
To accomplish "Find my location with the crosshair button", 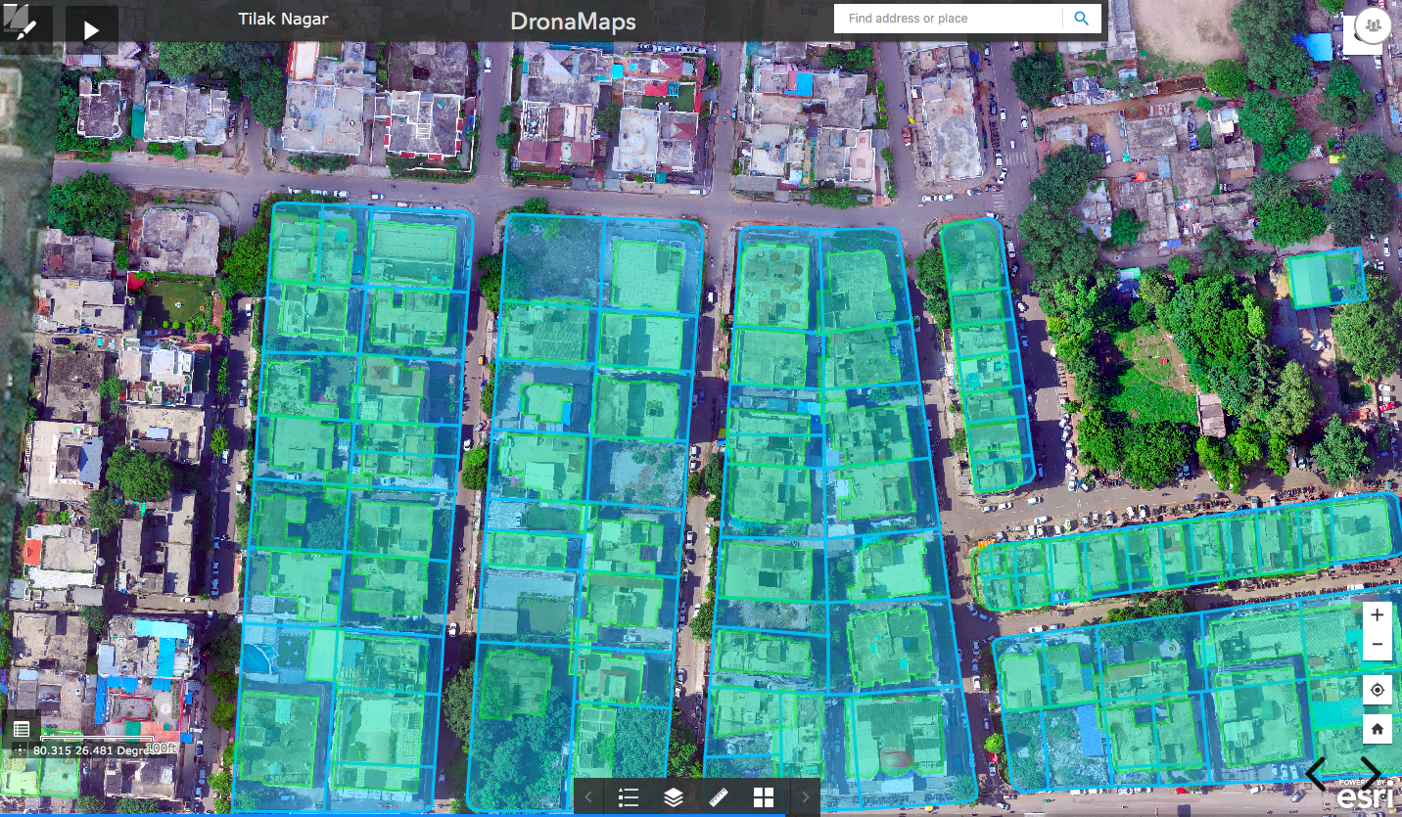I will click(x=1378, y=690).
